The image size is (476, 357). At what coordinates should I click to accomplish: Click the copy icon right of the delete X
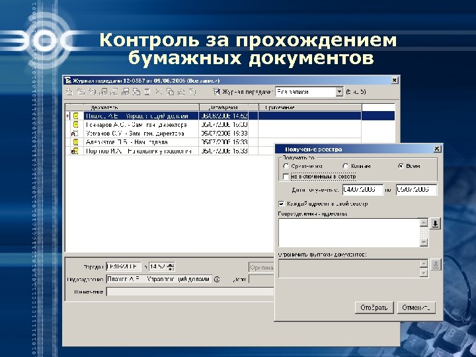tap(170, 91)
